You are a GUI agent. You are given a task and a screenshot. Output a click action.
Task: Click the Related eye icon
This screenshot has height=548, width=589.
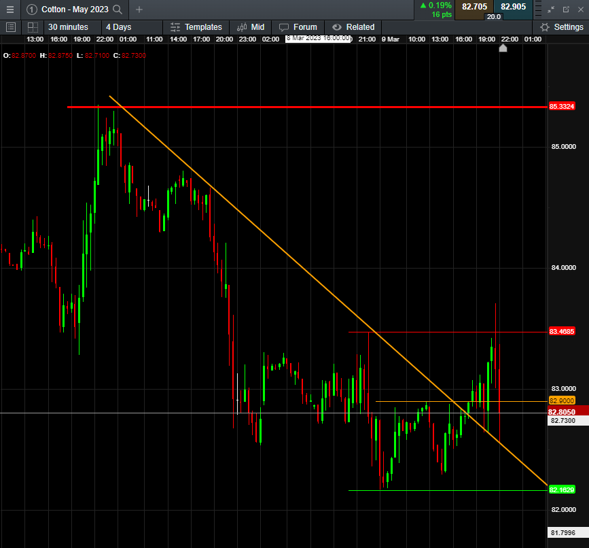pos(337,27)
